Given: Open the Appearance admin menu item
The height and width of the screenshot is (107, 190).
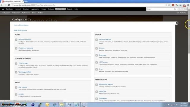Looking at the screenshot, I should [x=35, y=9].
